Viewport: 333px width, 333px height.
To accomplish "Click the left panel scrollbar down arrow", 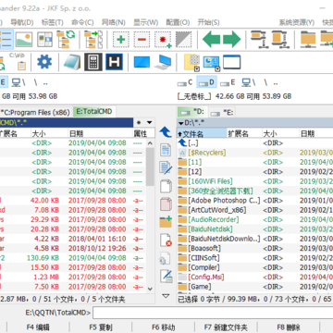I will point(150,289).
